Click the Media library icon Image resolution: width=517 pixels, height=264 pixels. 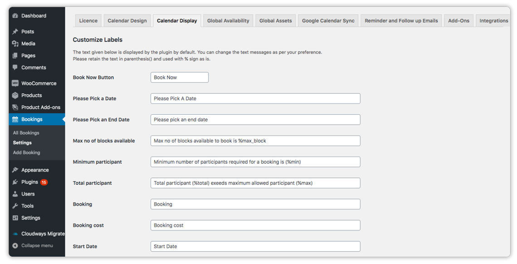(15, 44)
